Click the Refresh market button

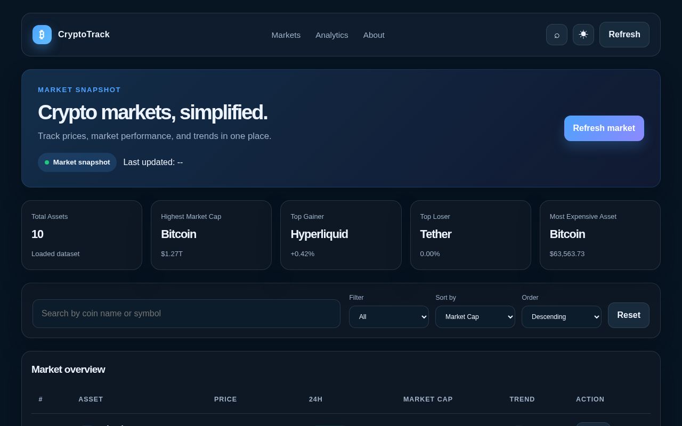tap(604, 128)
